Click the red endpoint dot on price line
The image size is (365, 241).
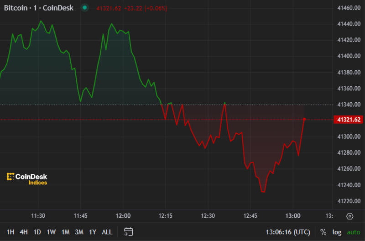click(304, 120)
